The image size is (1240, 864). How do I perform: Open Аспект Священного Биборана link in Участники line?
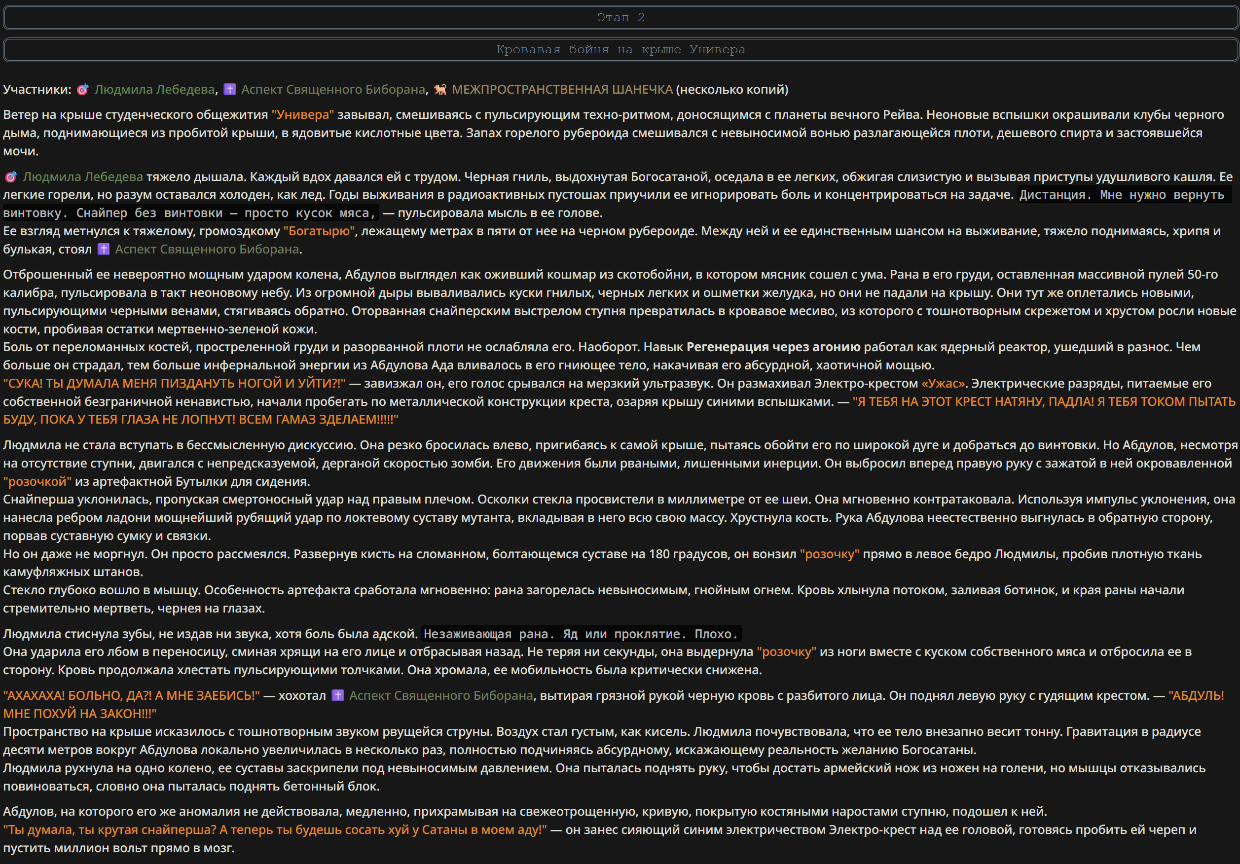(333, 90)
